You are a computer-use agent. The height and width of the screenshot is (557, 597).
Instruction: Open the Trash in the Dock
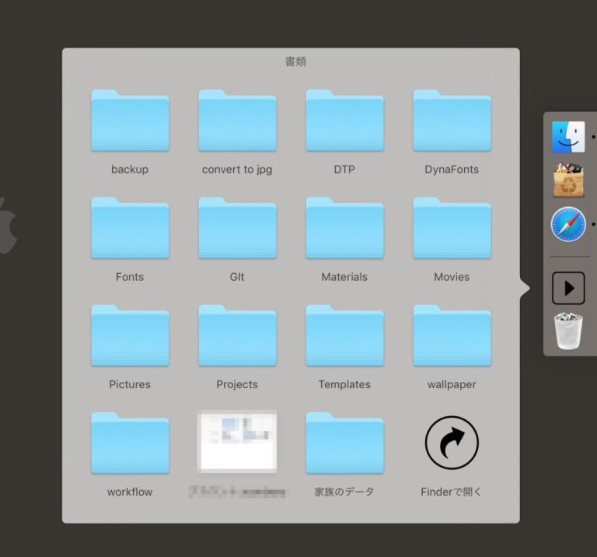[x=568, y=331]
